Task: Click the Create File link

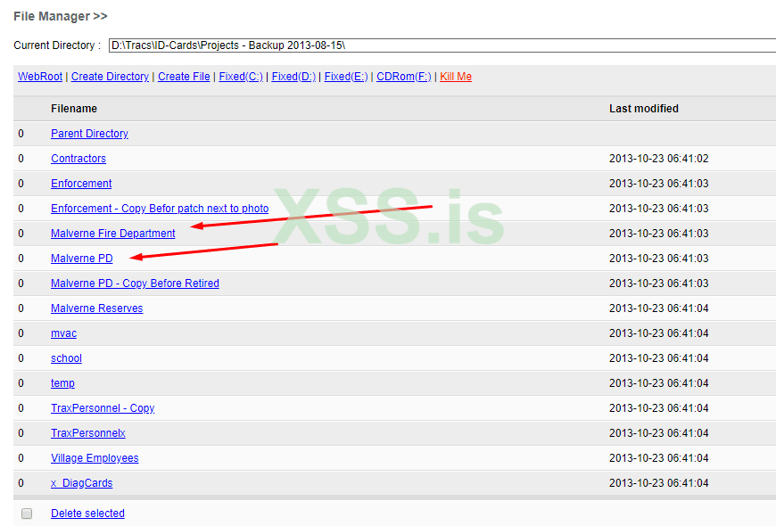Action: [184, 77]
